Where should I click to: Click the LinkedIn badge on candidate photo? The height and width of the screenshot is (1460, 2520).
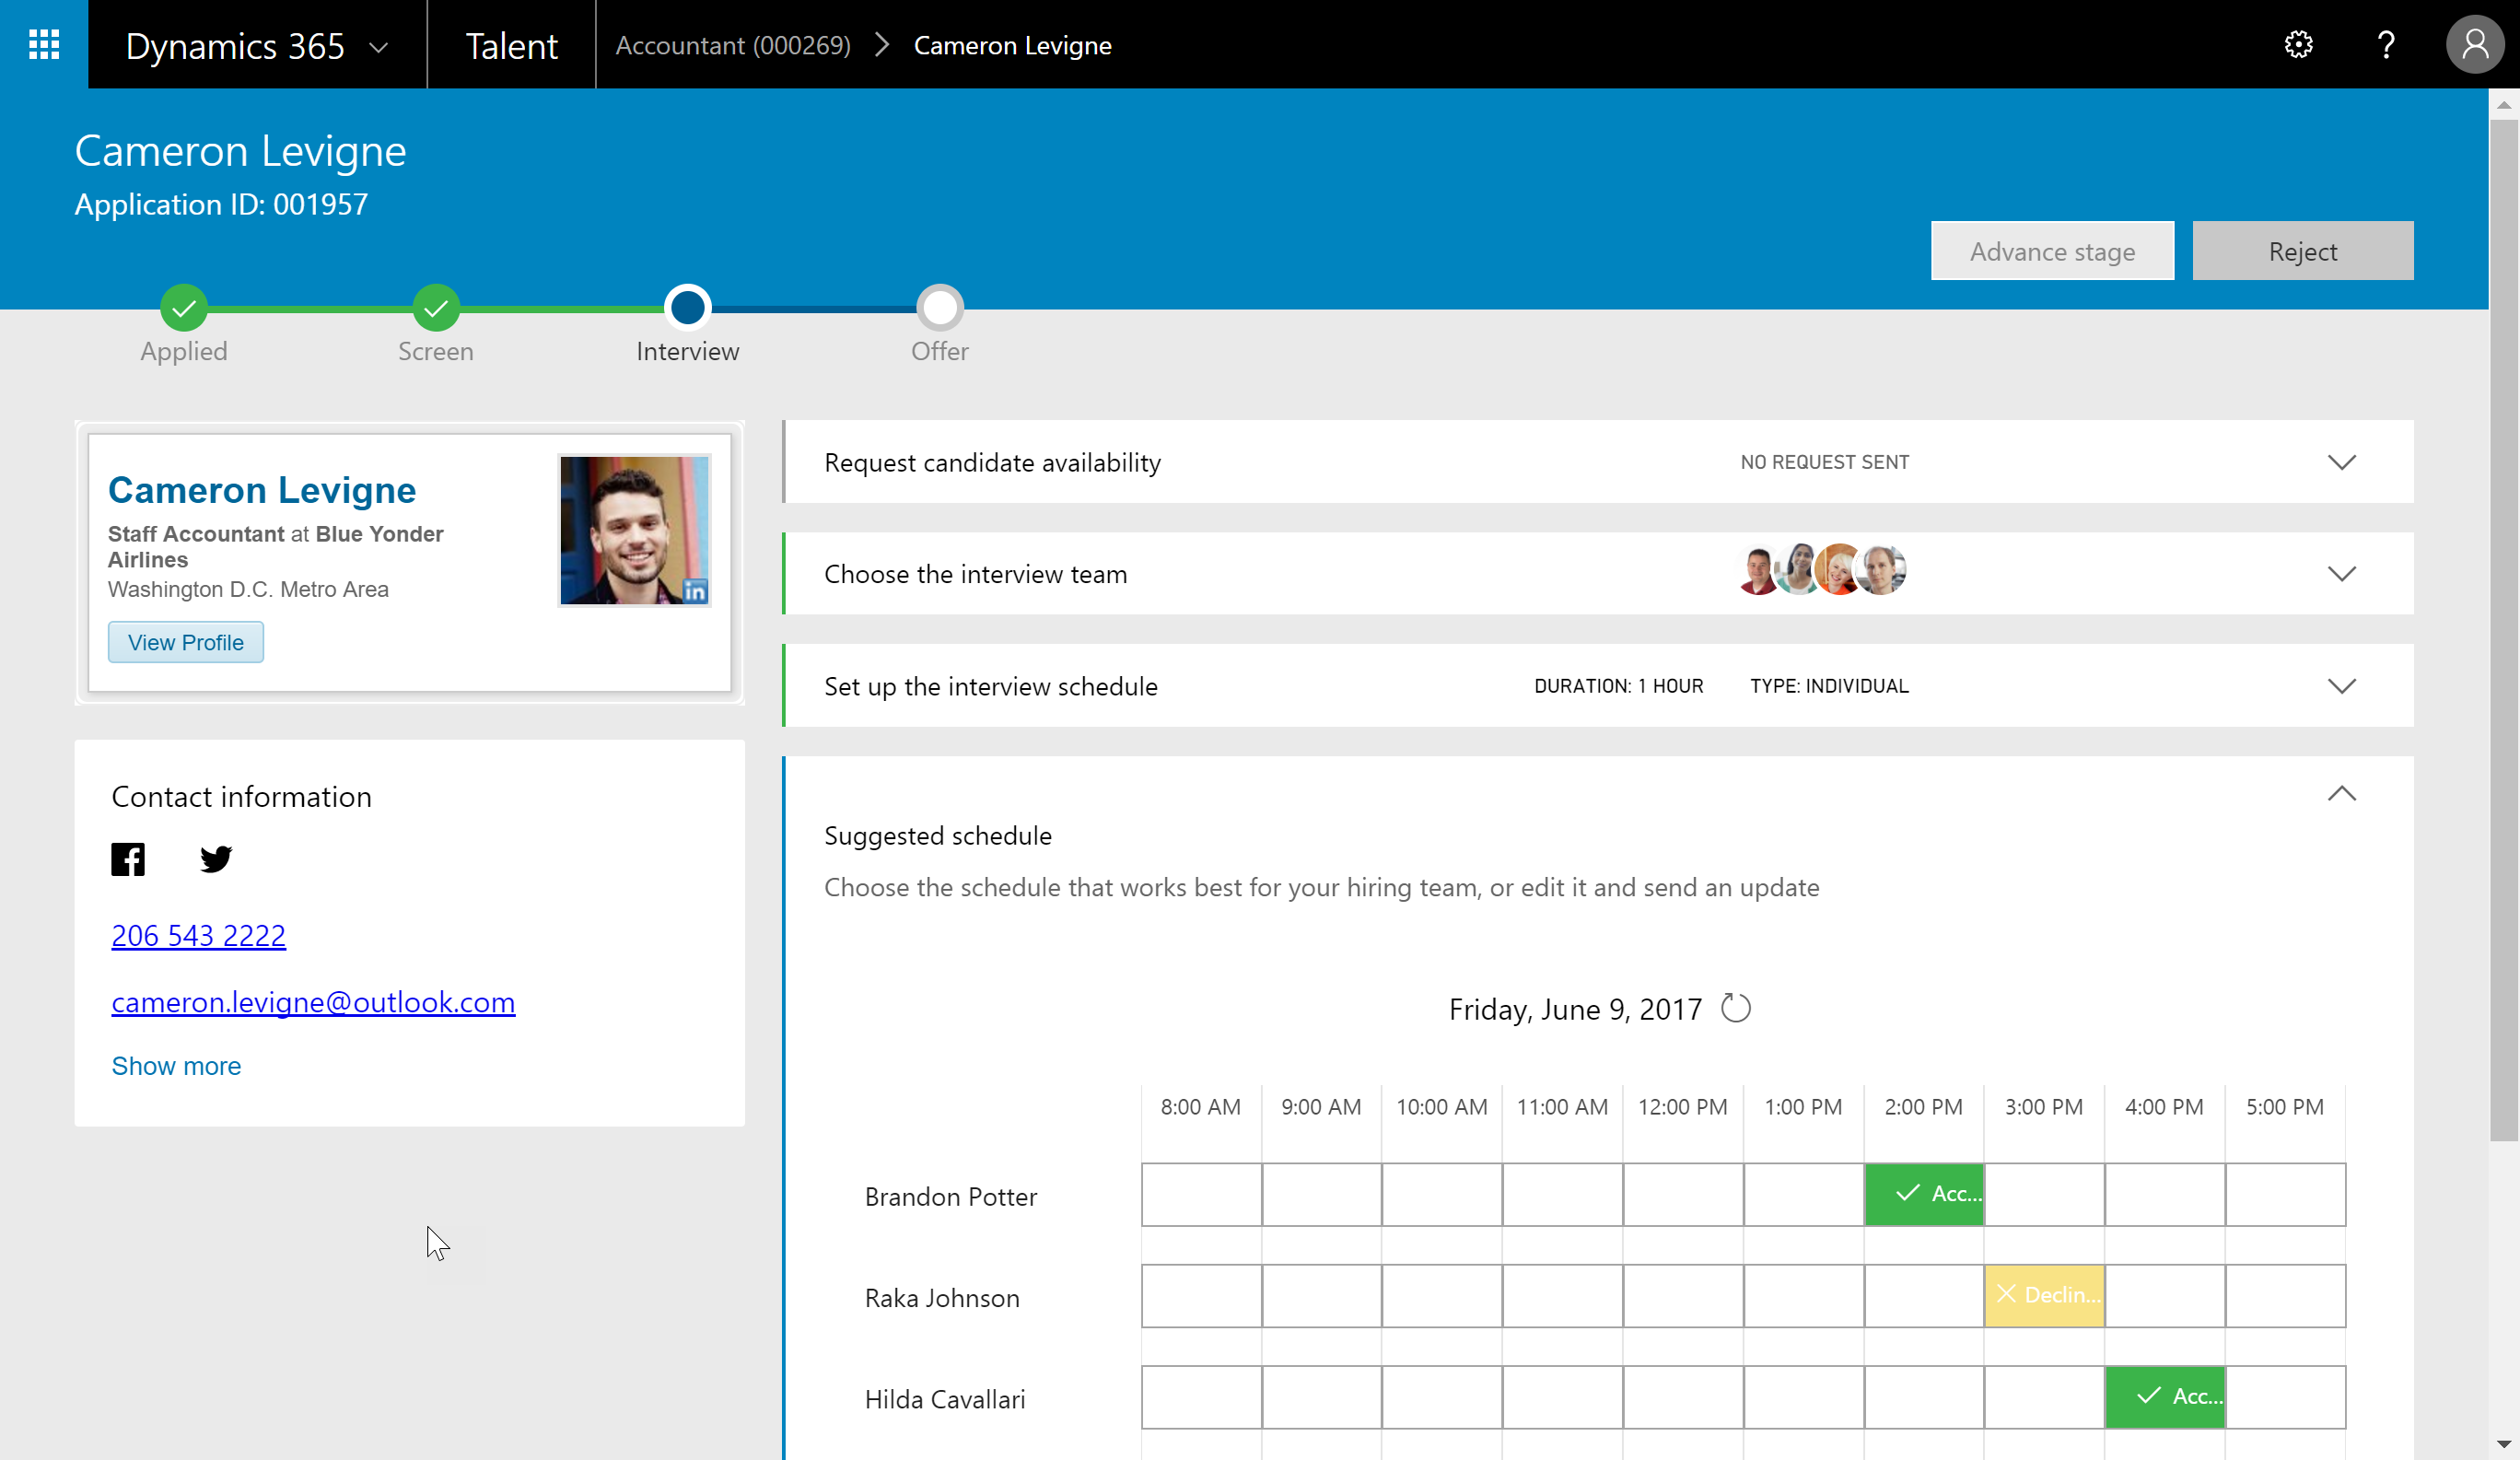point(694,591)
